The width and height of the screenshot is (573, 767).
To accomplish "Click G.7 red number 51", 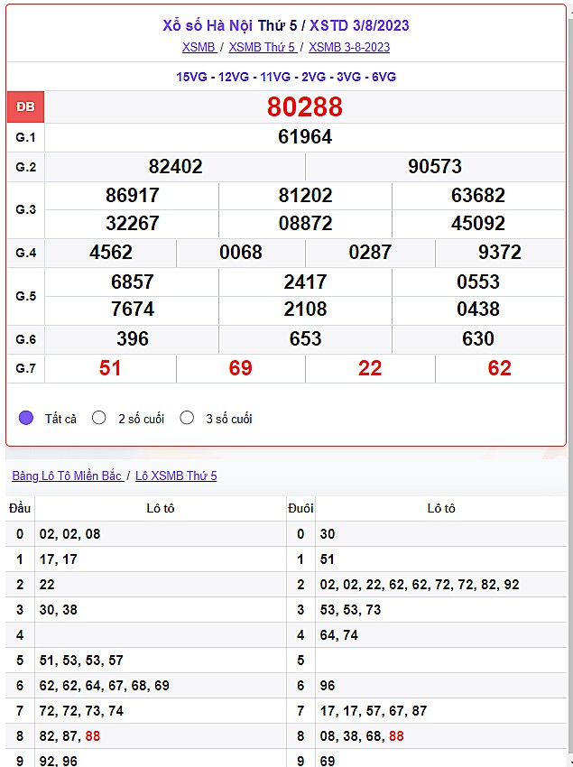I will (110, 368).
